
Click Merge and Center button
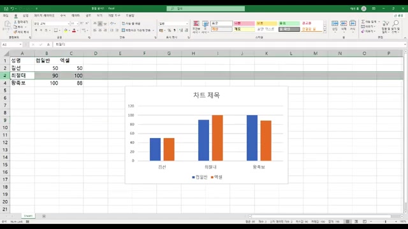(136, 31)
